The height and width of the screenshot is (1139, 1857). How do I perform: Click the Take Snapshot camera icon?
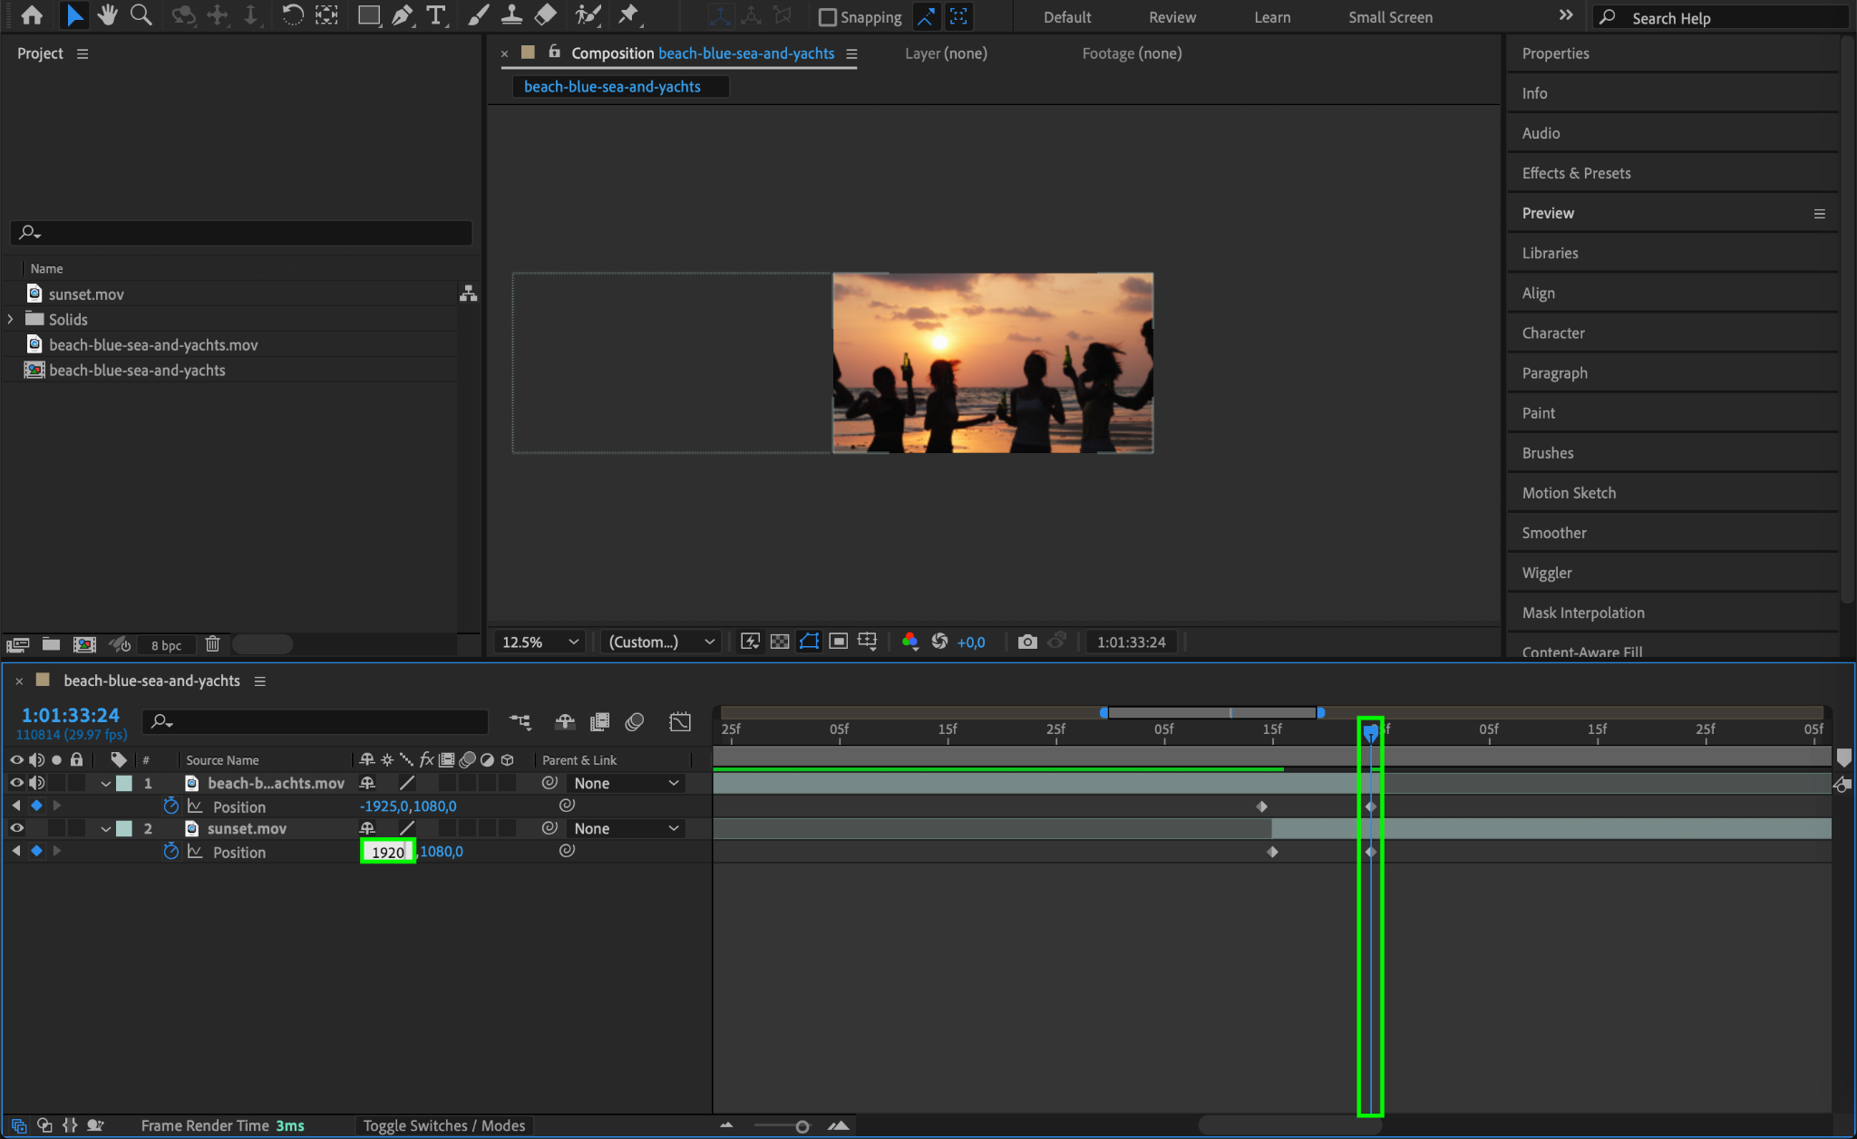click(x=1026, y=642)
